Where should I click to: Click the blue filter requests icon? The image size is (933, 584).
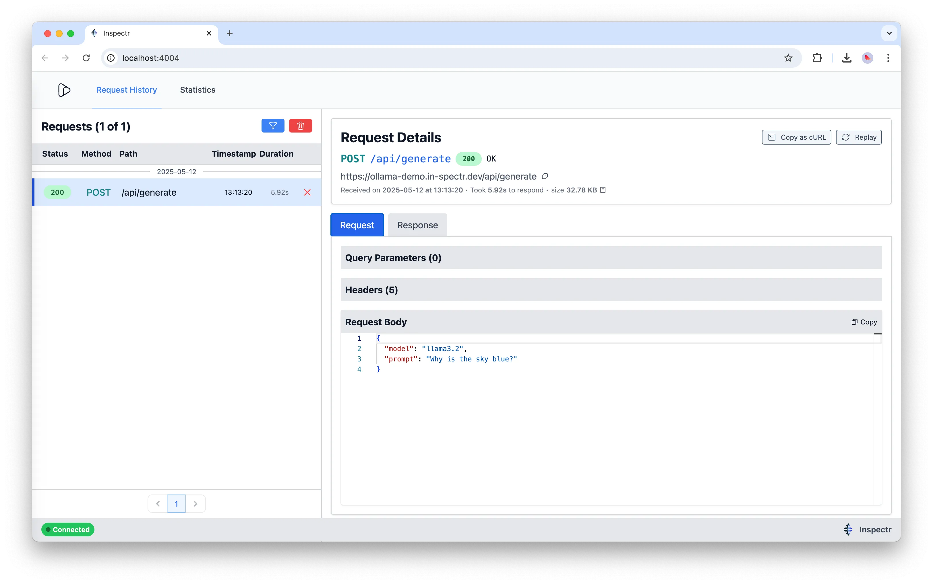272,126
